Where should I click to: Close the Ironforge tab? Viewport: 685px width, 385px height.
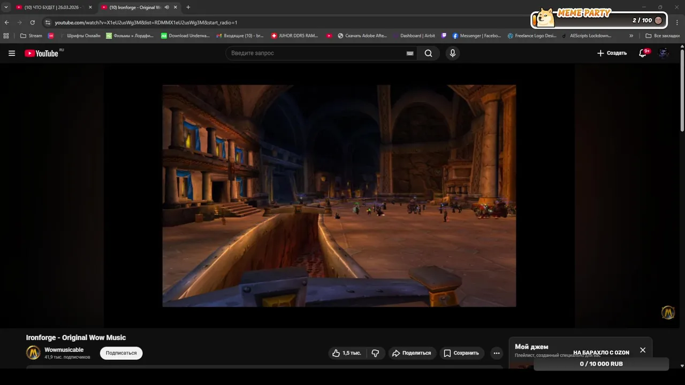176,7
